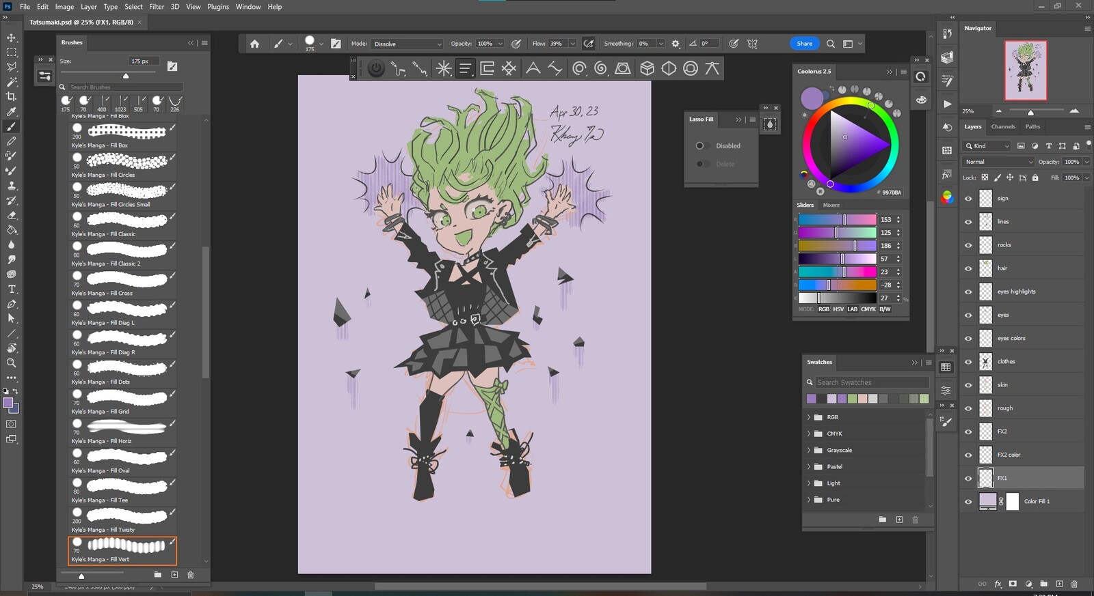
Task: Open smoothing options gear icon
Action: (676, 44)
